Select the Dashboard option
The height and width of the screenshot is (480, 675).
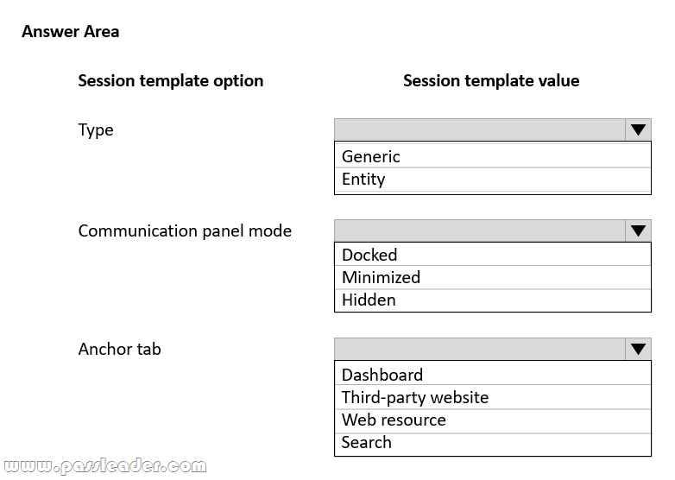[x=382, y=376]
